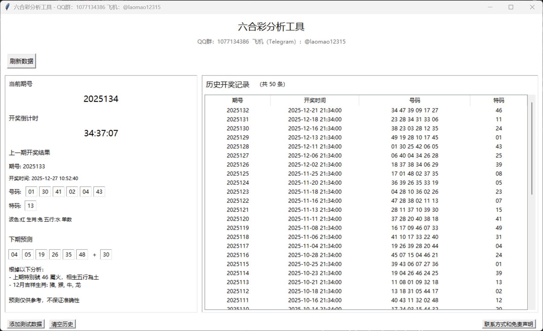Click the 清空历史 clear history button
The height and width of the screenshot is (331, 543).
tap(62, 323)
